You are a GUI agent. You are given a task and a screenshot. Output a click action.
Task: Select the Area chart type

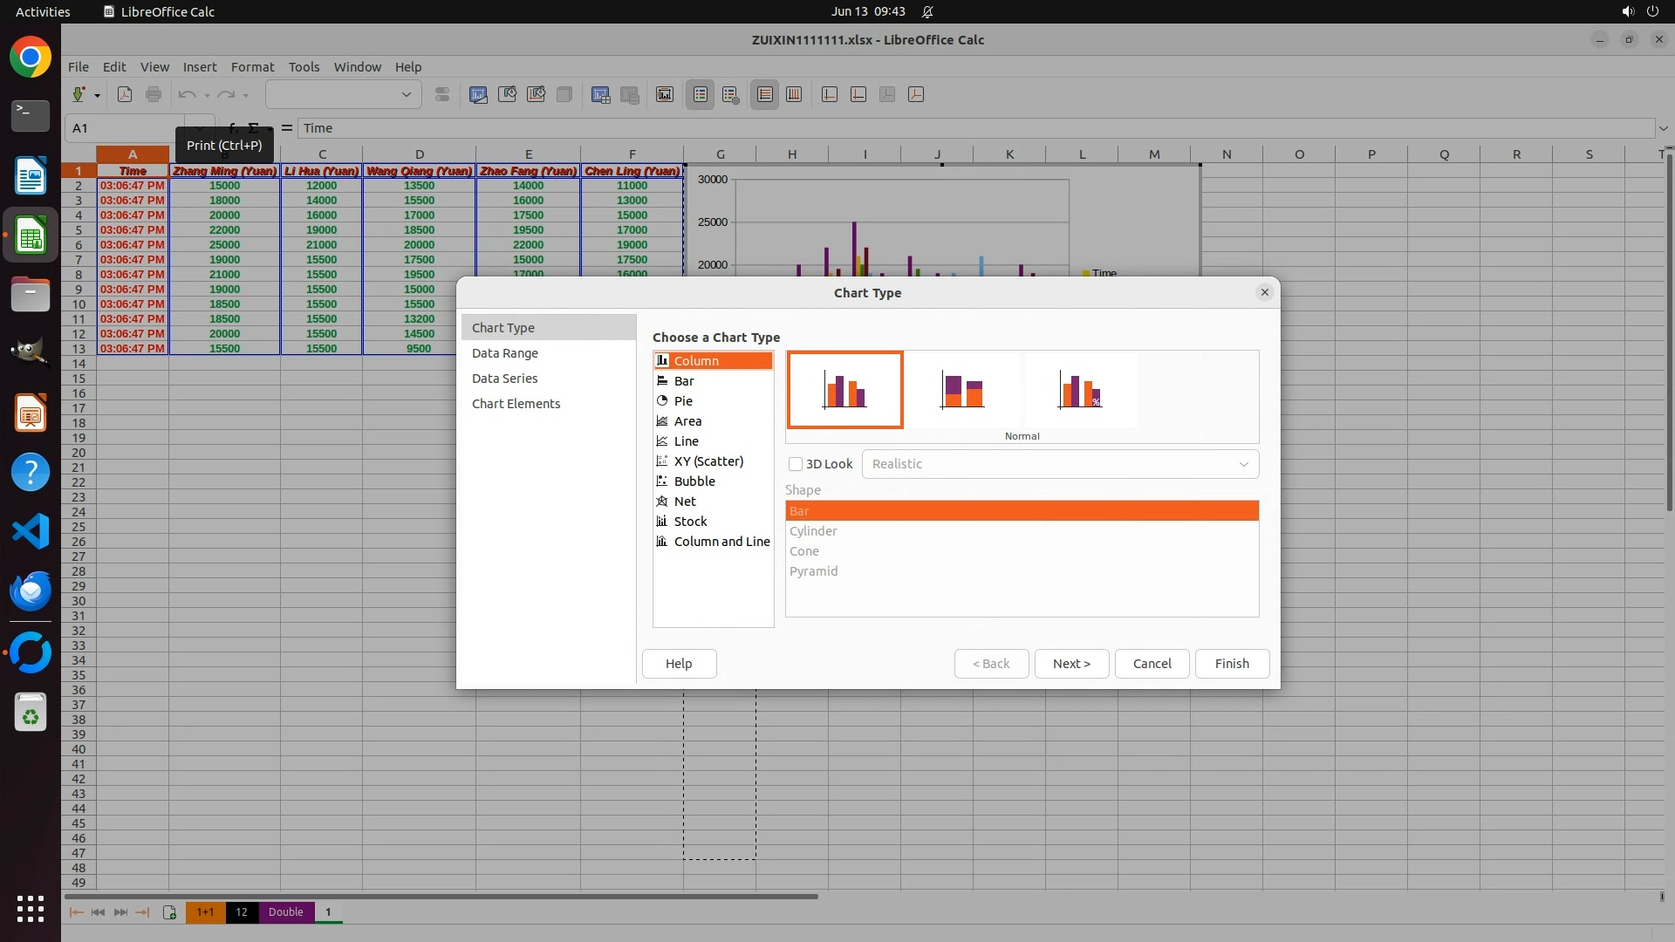click(687, 421)
